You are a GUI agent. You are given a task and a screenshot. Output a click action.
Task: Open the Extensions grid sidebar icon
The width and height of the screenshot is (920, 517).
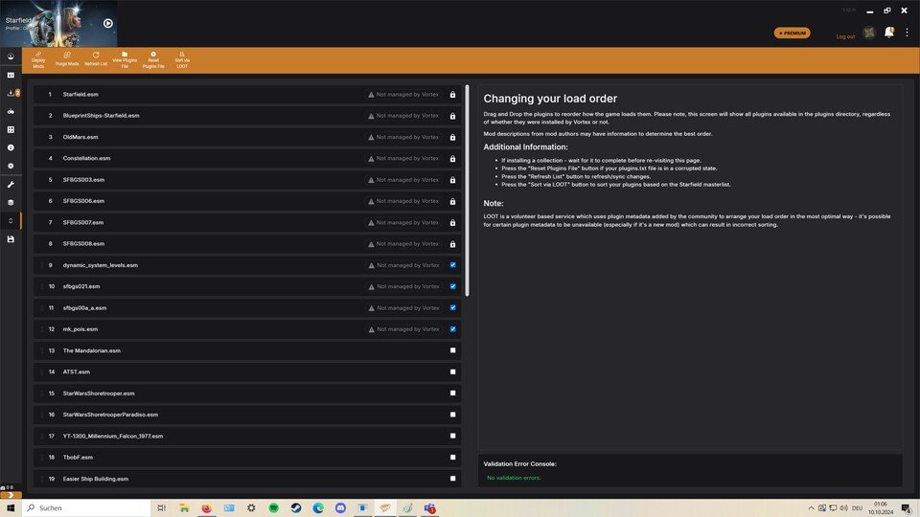pos(11,129)
